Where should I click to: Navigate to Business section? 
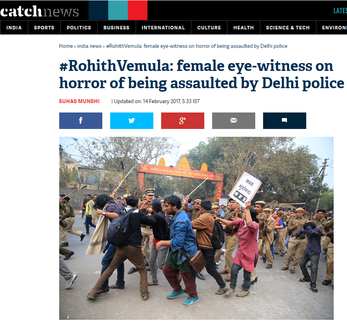(x=116, y=28)
